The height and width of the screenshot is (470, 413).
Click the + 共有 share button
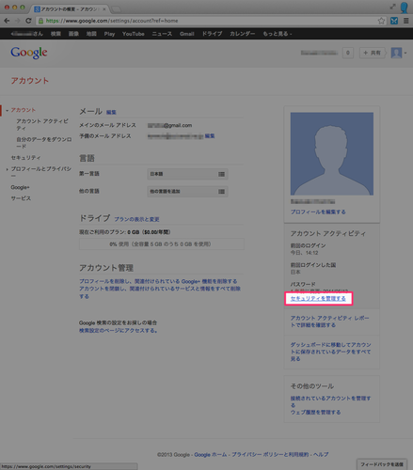pos(372,53)
